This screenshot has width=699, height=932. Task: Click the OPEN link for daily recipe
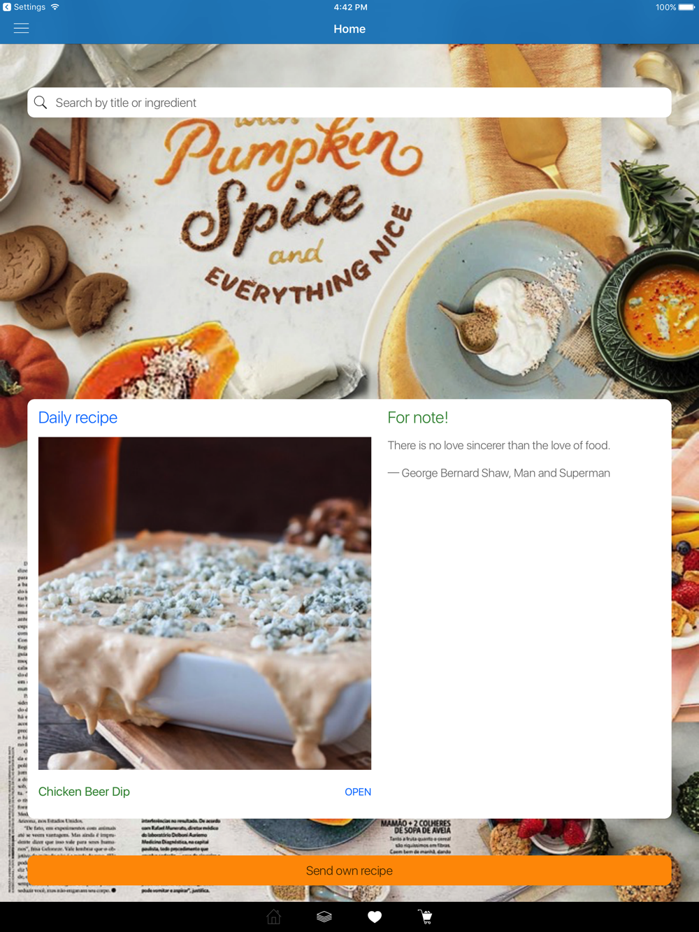[358, 792]
